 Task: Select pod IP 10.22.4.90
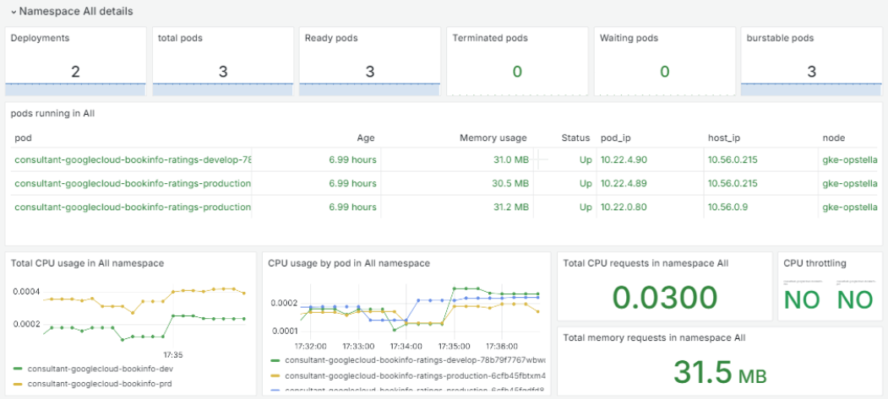coord(624,160)
